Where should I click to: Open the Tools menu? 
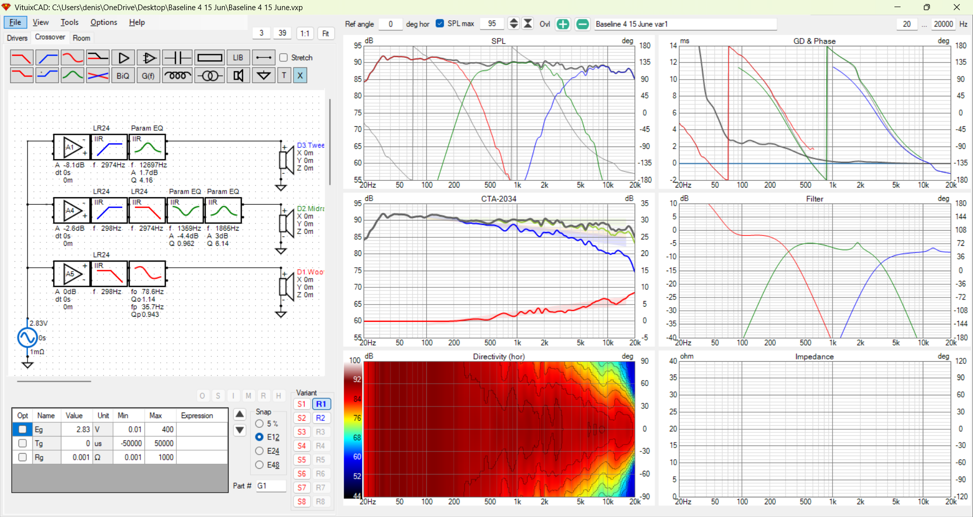[x=69, y=22]
